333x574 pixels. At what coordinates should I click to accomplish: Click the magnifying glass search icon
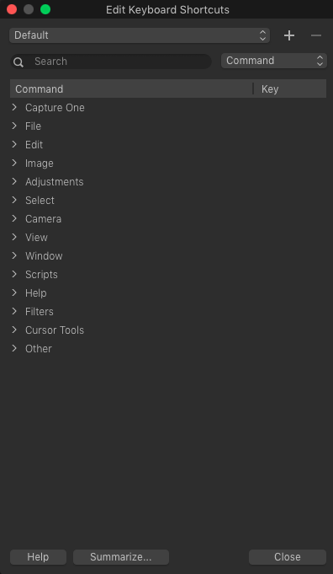18,62
